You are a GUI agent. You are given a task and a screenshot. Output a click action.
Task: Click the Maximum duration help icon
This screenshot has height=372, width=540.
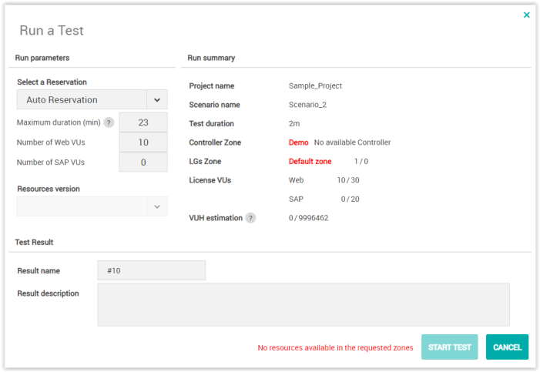tap(109, 122)
